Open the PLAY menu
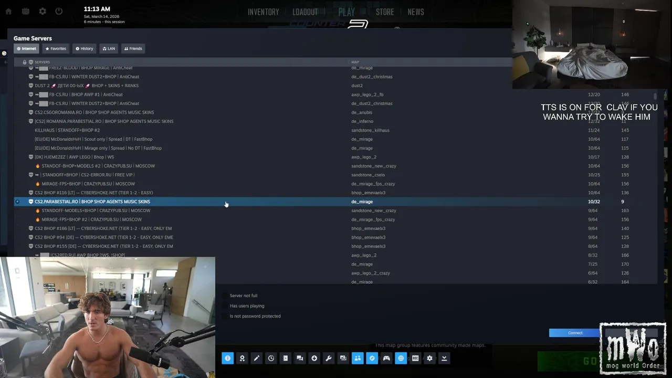This screenshot has height=378, width=672. click(346, 12)
